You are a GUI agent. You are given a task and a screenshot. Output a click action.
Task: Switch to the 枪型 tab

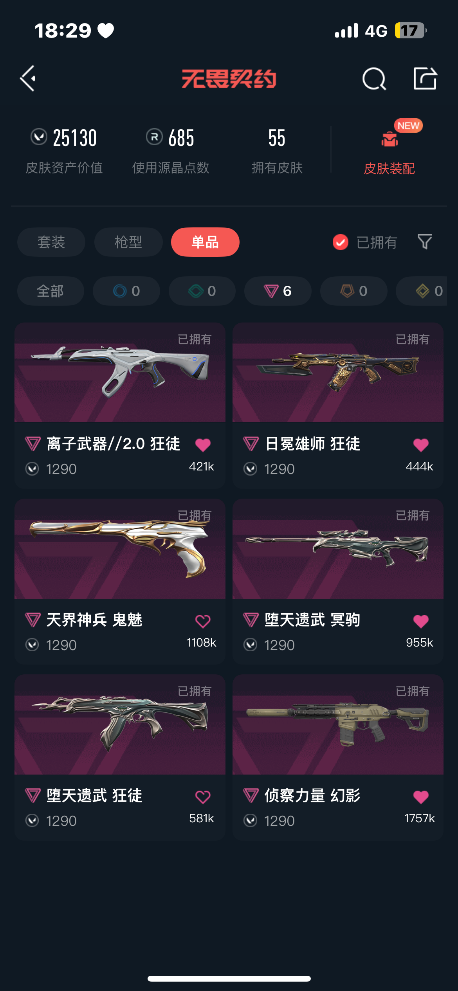[128, 242]
